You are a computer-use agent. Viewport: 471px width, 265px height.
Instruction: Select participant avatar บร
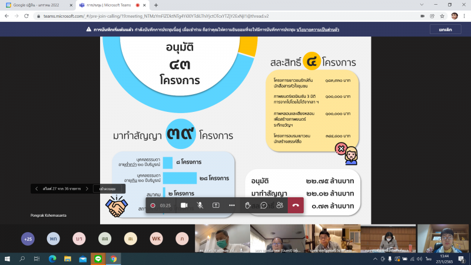click(79, 239)
